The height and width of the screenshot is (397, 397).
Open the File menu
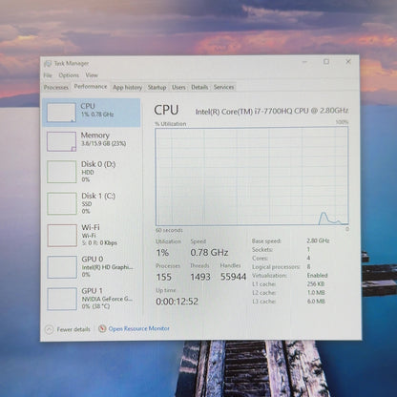point(48,75)
